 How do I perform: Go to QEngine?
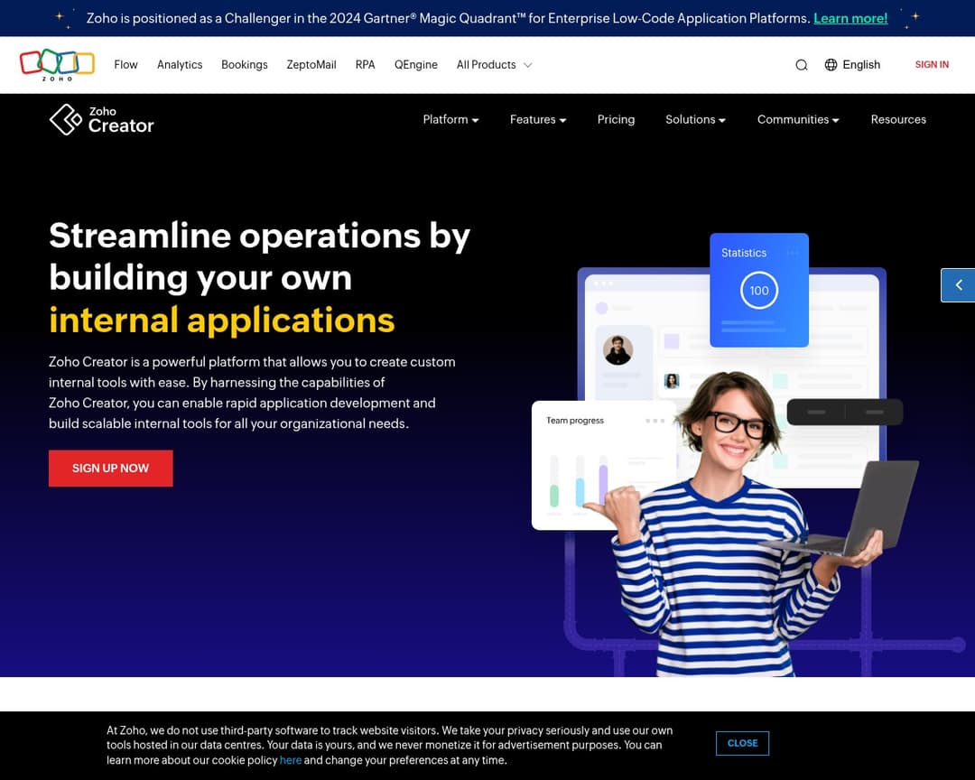(x=416, y=65)
